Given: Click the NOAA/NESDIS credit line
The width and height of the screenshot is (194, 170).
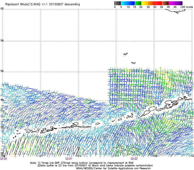Looking at the screenshot, I should pos(113,168).
